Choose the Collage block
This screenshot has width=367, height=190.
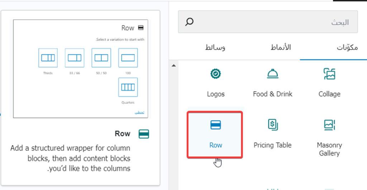point(329,82)
